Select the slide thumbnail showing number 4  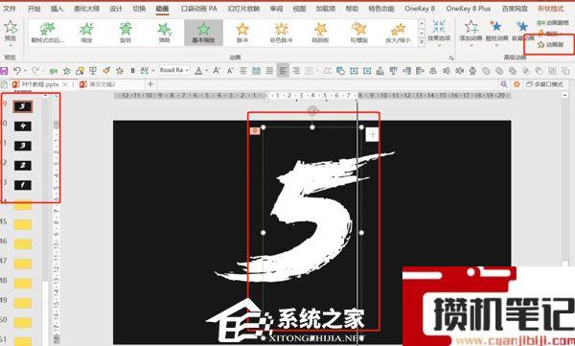click(x=23, y=127)
